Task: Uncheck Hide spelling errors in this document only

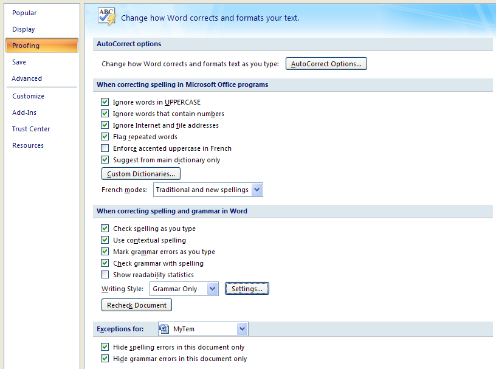Action: (x=105, y=347)
